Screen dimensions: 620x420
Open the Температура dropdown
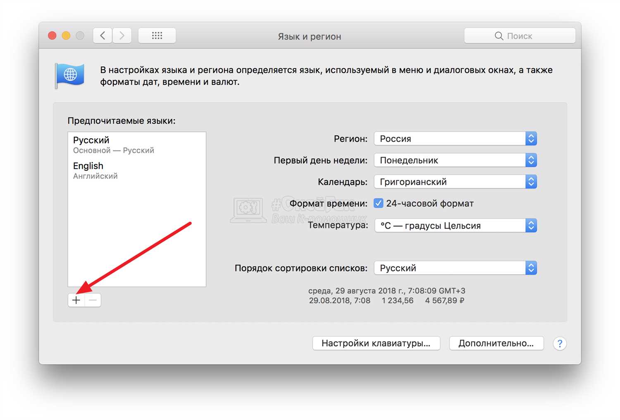[455, 226]
